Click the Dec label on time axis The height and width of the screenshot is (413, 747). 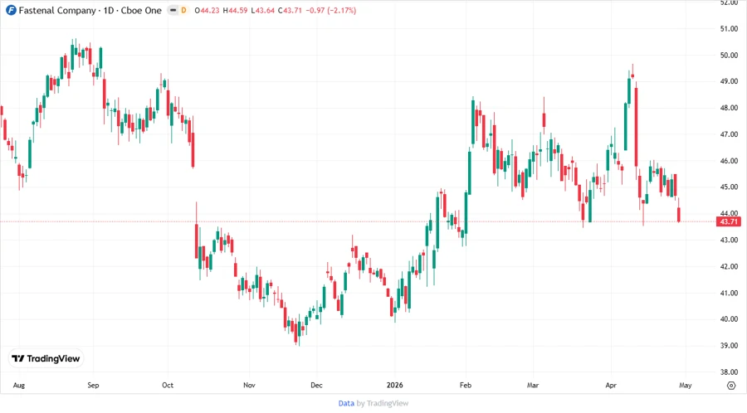pyautogui.click(x=316, y=386)
